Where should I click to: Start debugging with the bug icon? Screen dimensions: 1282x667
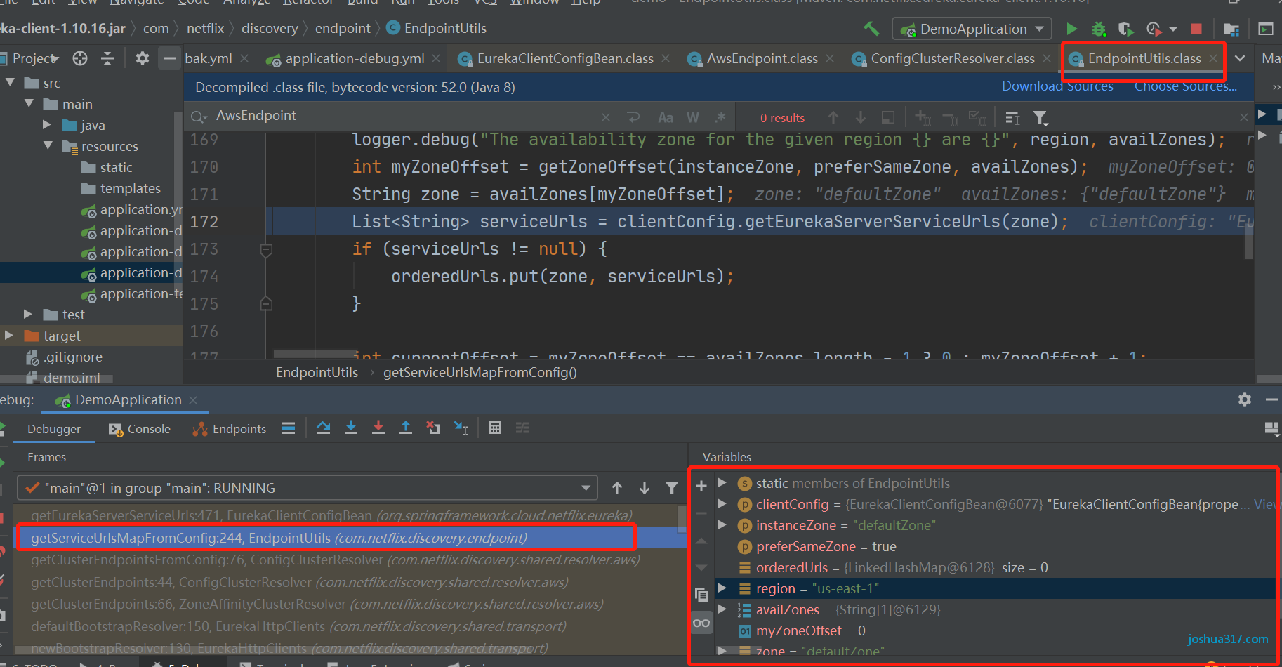(x=1099, y=29)
